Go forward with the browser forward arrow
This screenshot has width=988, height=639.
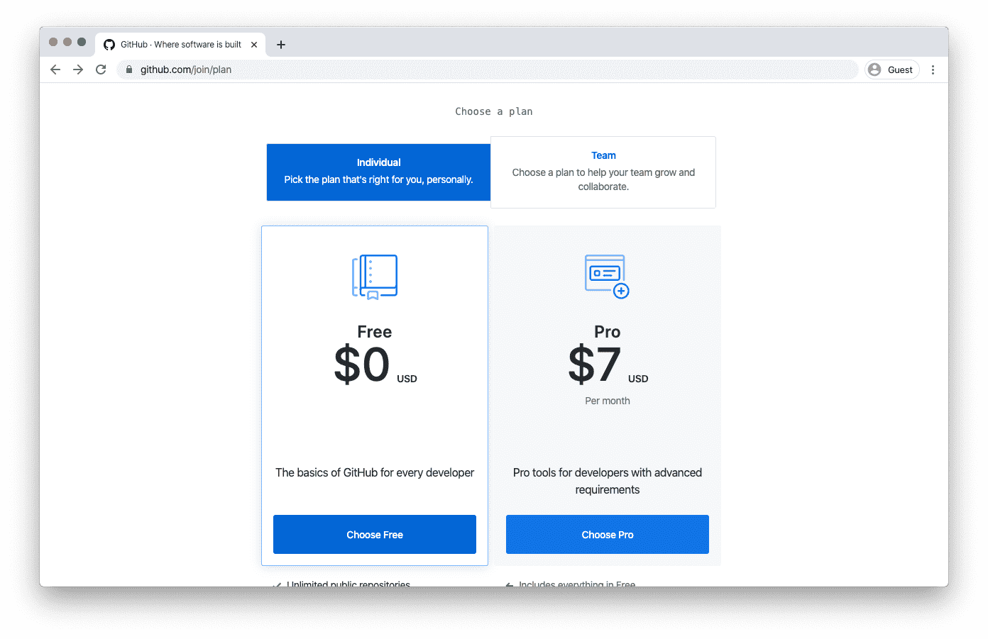[78, 70]
